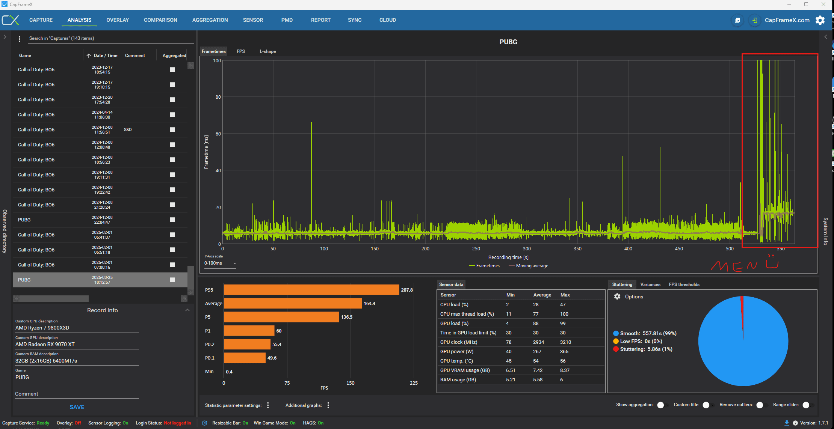Screen dimensions: 834x429
Task: Open the CLOUD tab
Action: pyautogui.click(x=388, y=20)
